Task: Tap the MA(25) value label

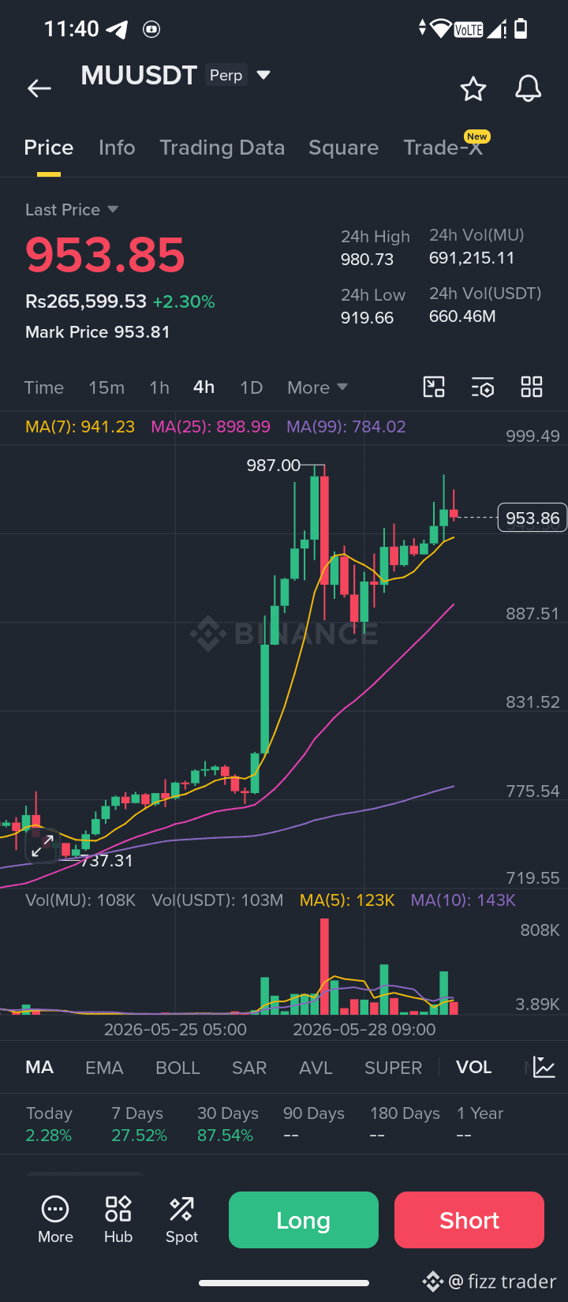Action: coord(211,427)
